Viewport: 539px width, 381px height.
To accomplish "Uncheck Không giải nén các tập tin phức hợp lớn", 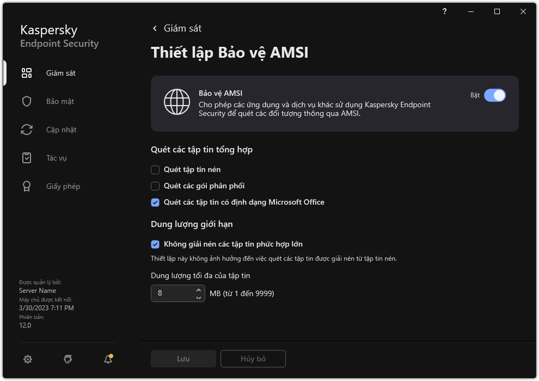I will tap(154, 244).
